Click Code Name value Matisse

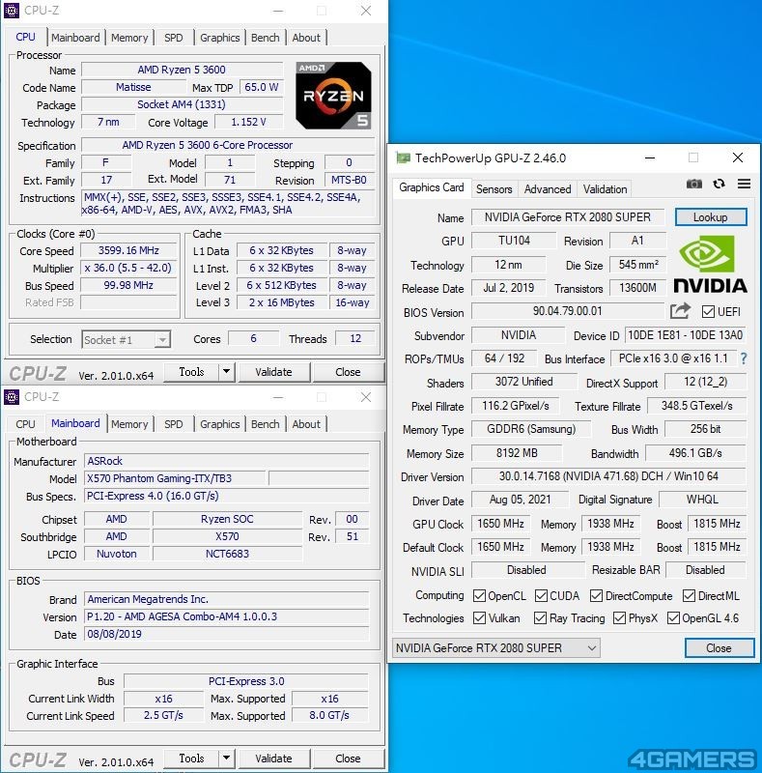pyautogui.click(x=133, y=87)
